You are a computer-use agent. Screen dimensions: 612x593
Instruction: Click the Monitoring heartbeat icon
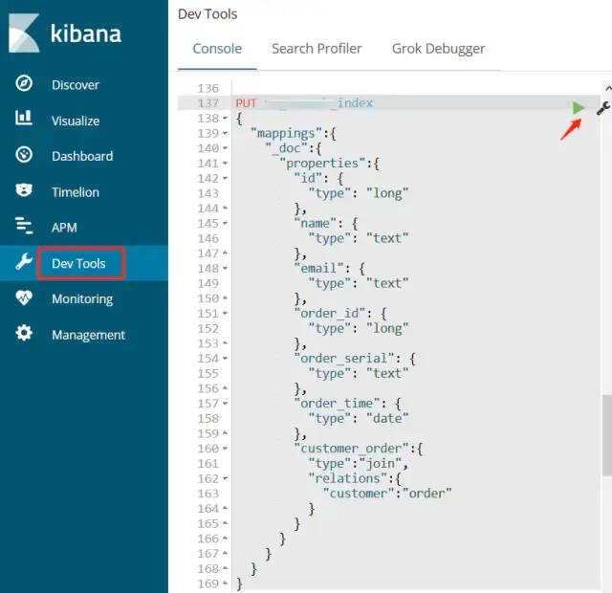click(24, 298)
